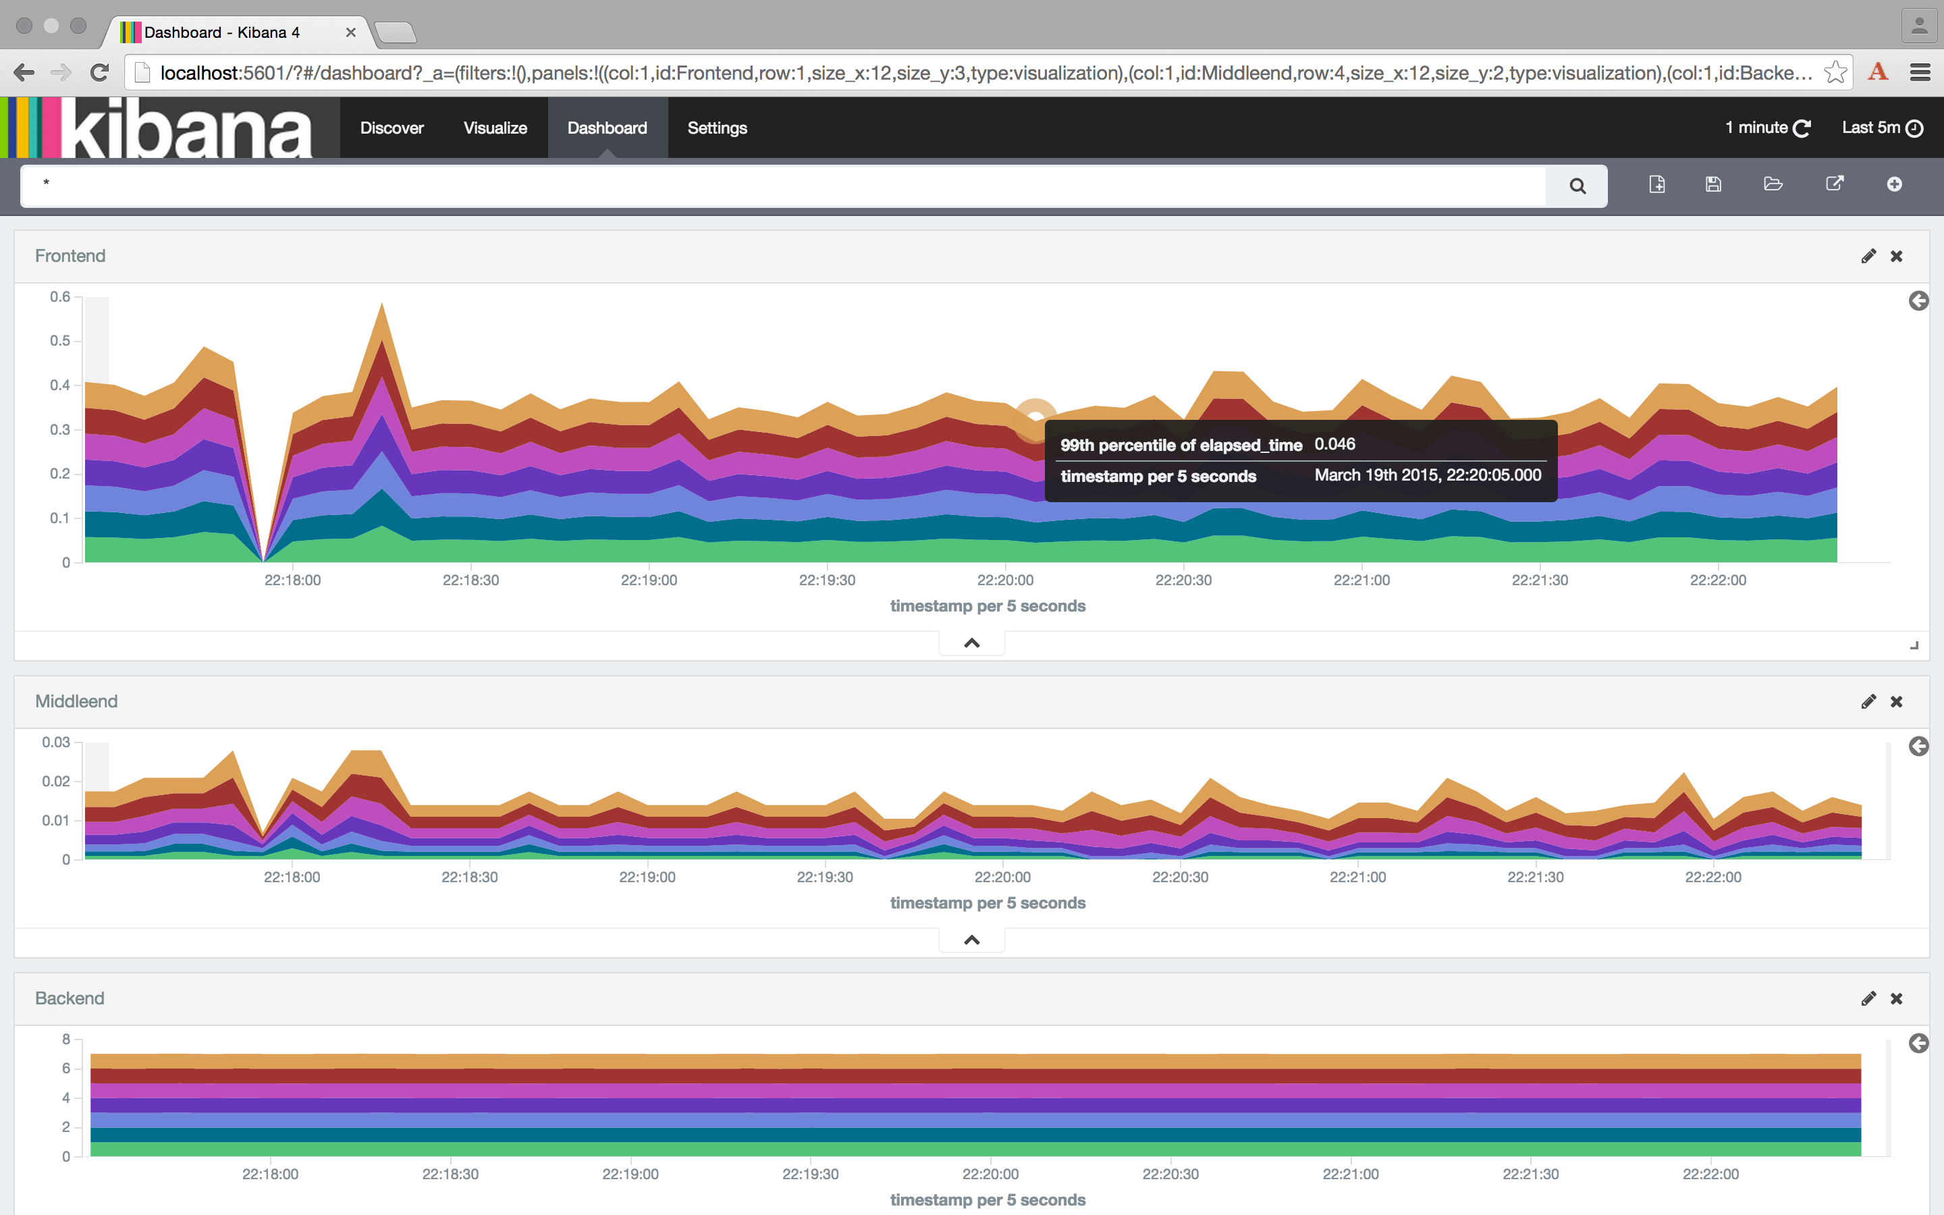Open the 1 minute refresh interval

point(1766,128)
